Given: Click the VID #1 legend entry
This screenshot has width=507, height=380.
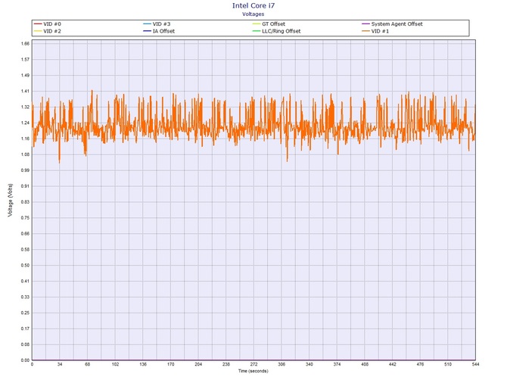Looking at the screenshot, I should [375, 31].
